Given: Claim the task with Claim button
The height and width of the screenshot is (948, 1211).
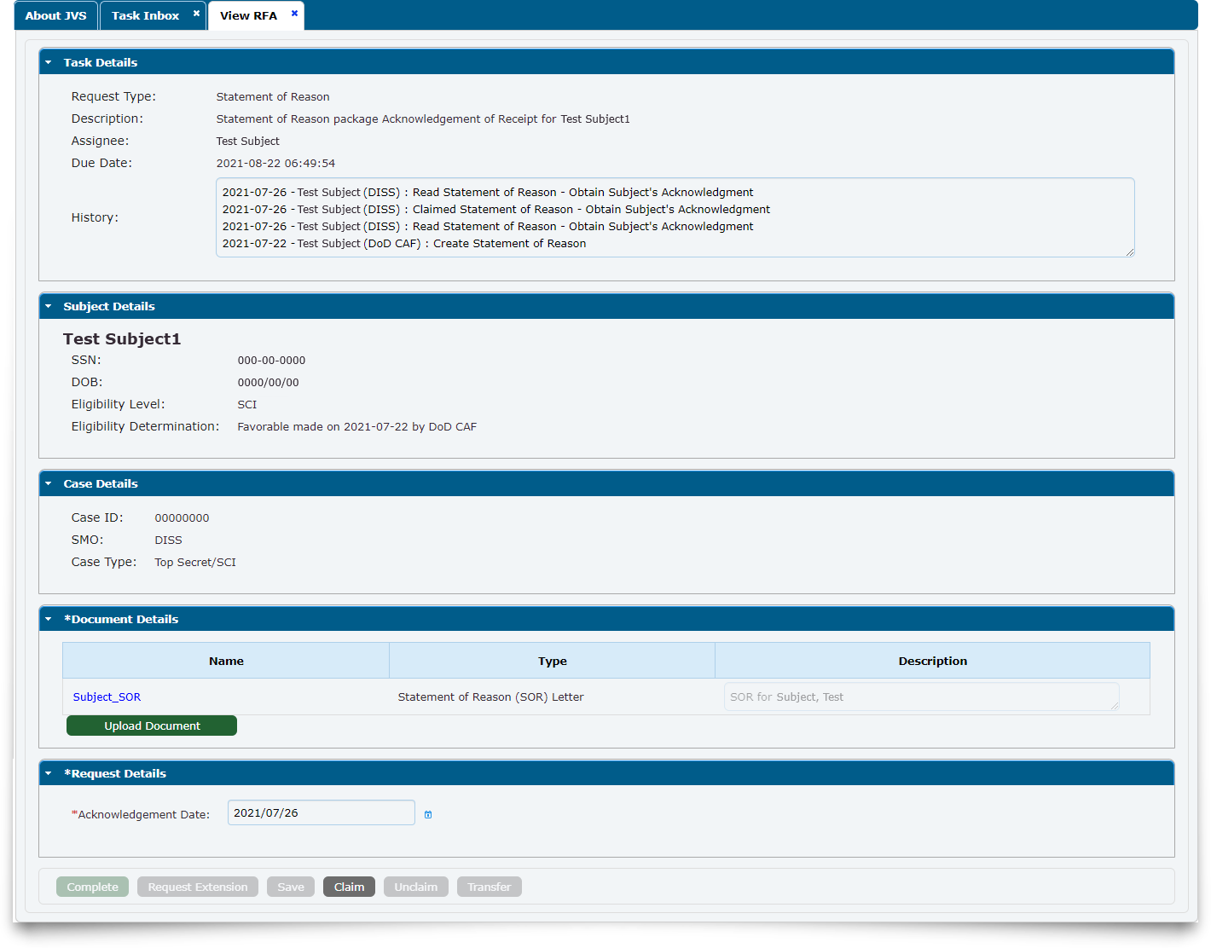Looking at the screenshot, I should tap(349, 887).
